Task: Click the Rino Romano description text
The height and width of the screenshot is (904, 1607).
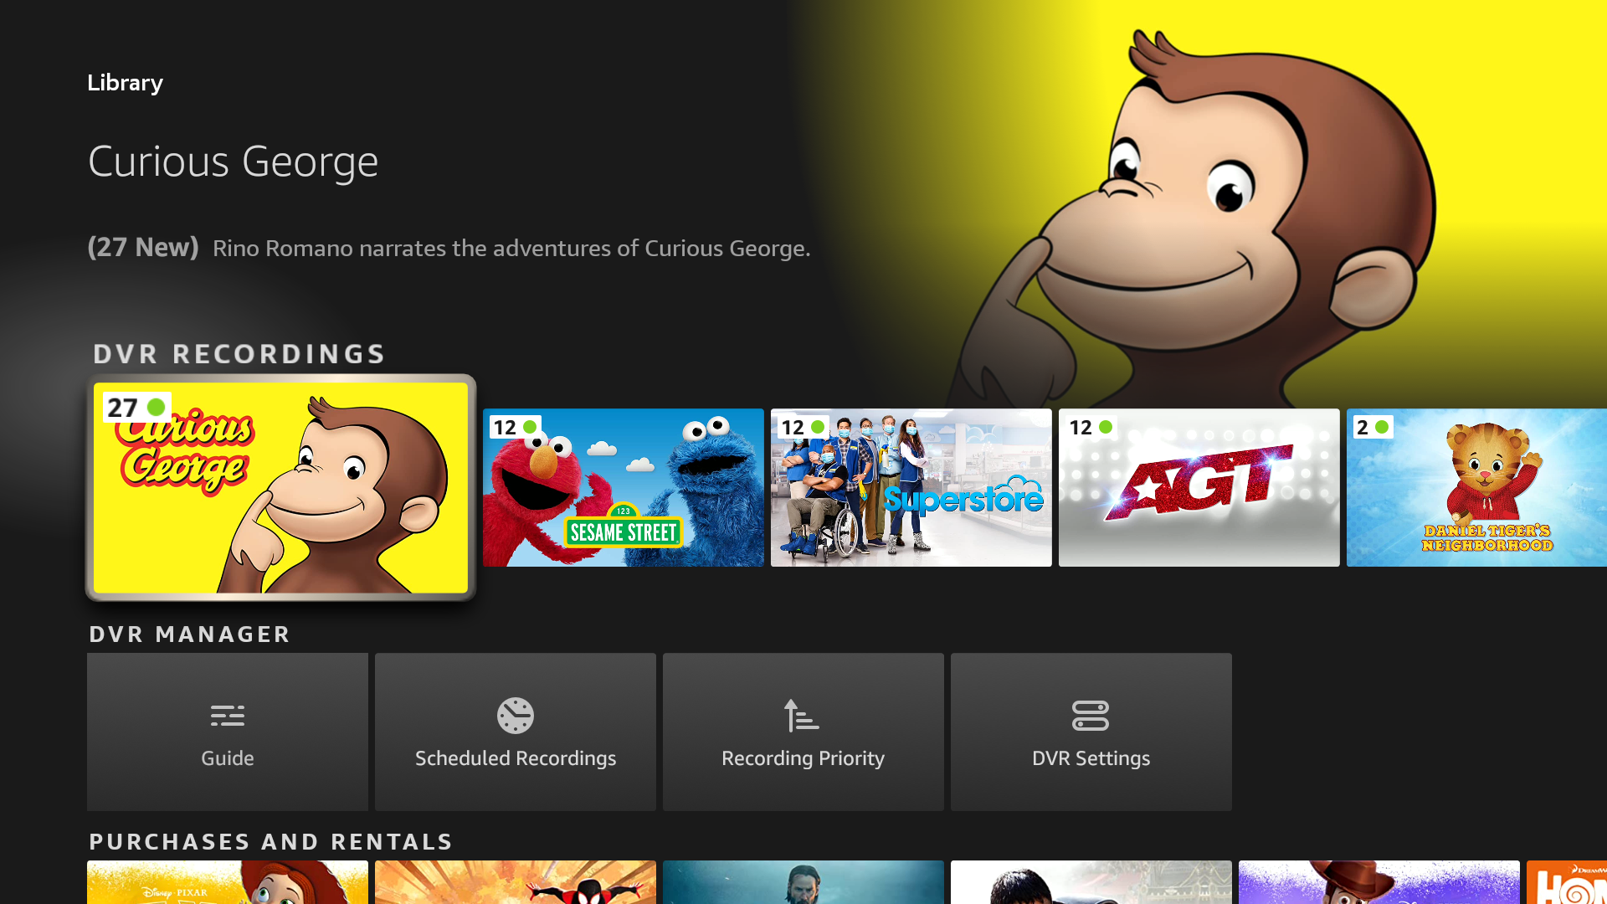Action: 511,249
